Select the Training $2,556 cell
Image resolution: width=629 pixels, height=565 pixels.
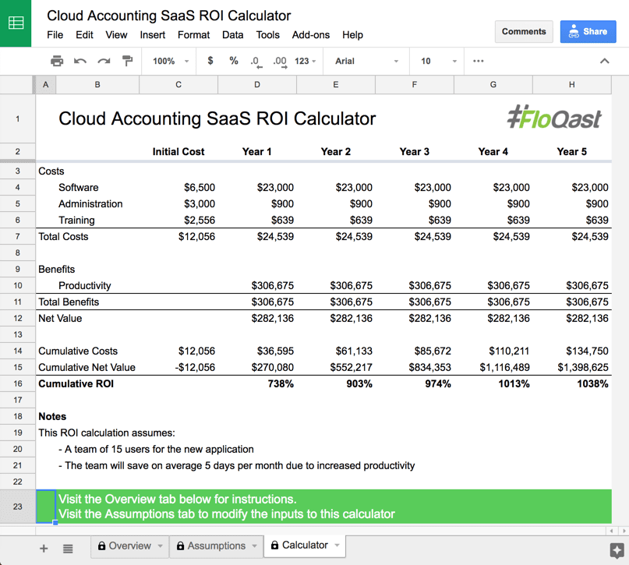(178, 220)
